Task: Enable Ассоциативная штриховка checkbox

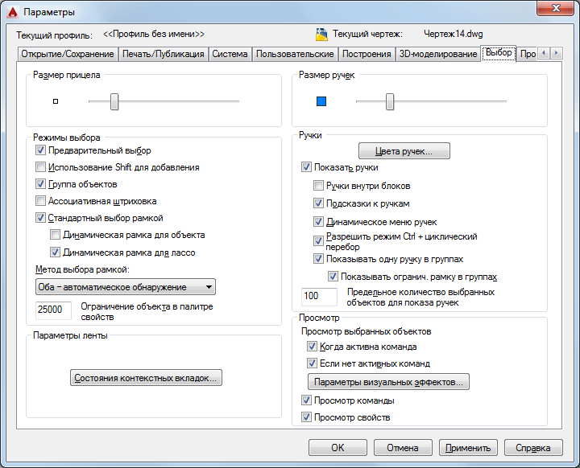Action: (x=40, y=201)
